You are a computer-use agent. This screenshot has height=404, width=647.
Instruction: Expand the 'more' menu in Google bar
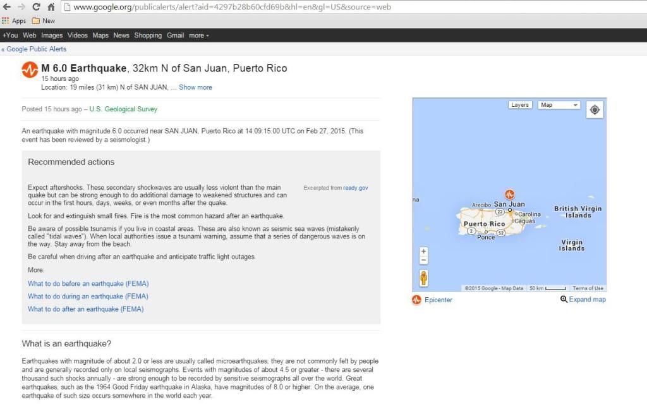pyautogui.click(x=198, y=35)
